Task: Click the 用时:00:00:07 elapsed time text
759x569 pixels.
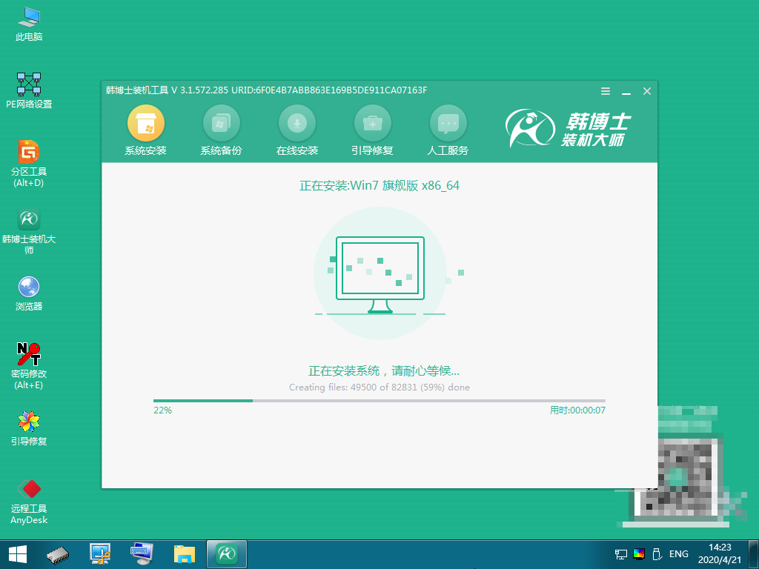Action: [577, 410]
